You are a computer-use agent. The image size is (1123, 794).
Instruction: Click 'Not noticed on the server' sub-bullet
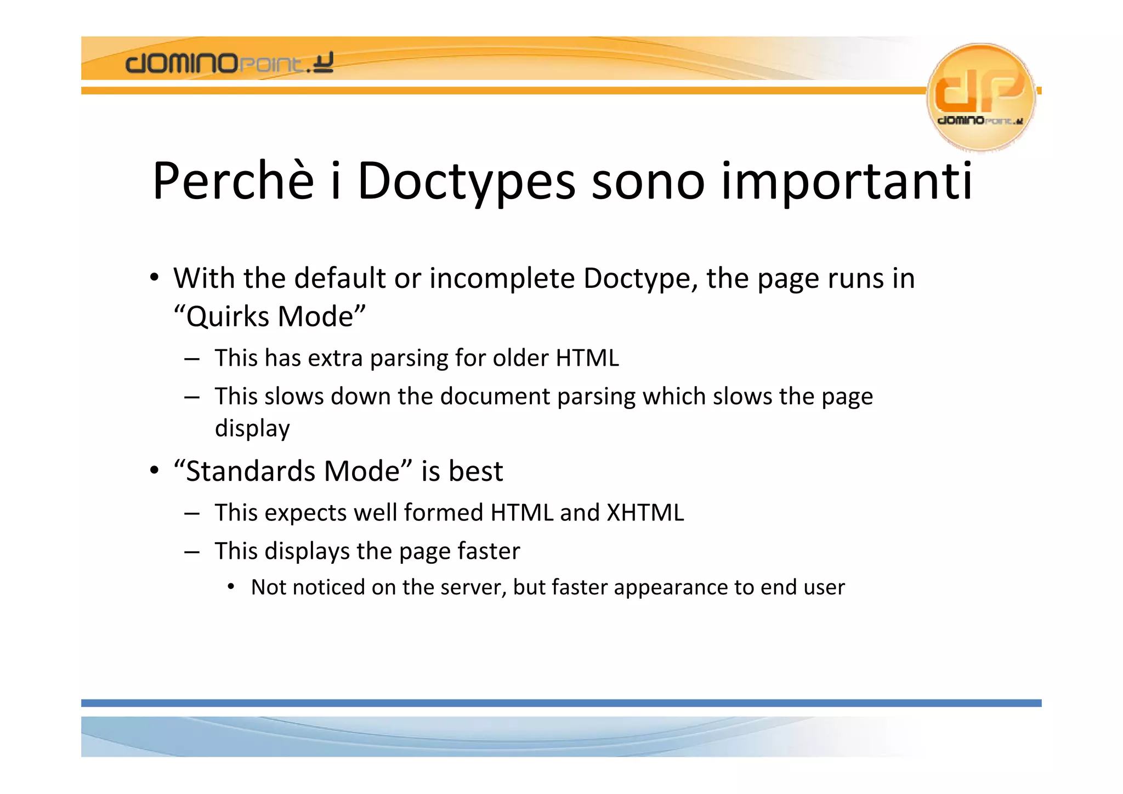click(548, 587)
